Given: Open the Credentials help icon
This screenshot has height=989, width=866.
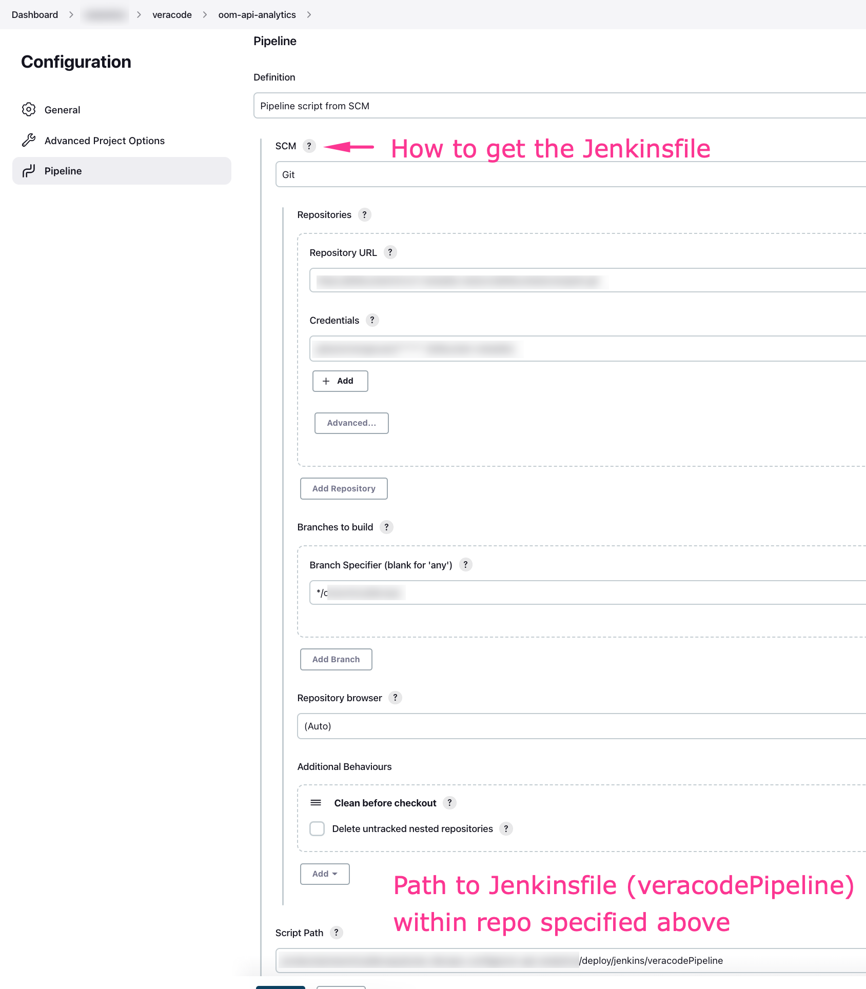Looking at the screenshot, I should coord(372,320).
